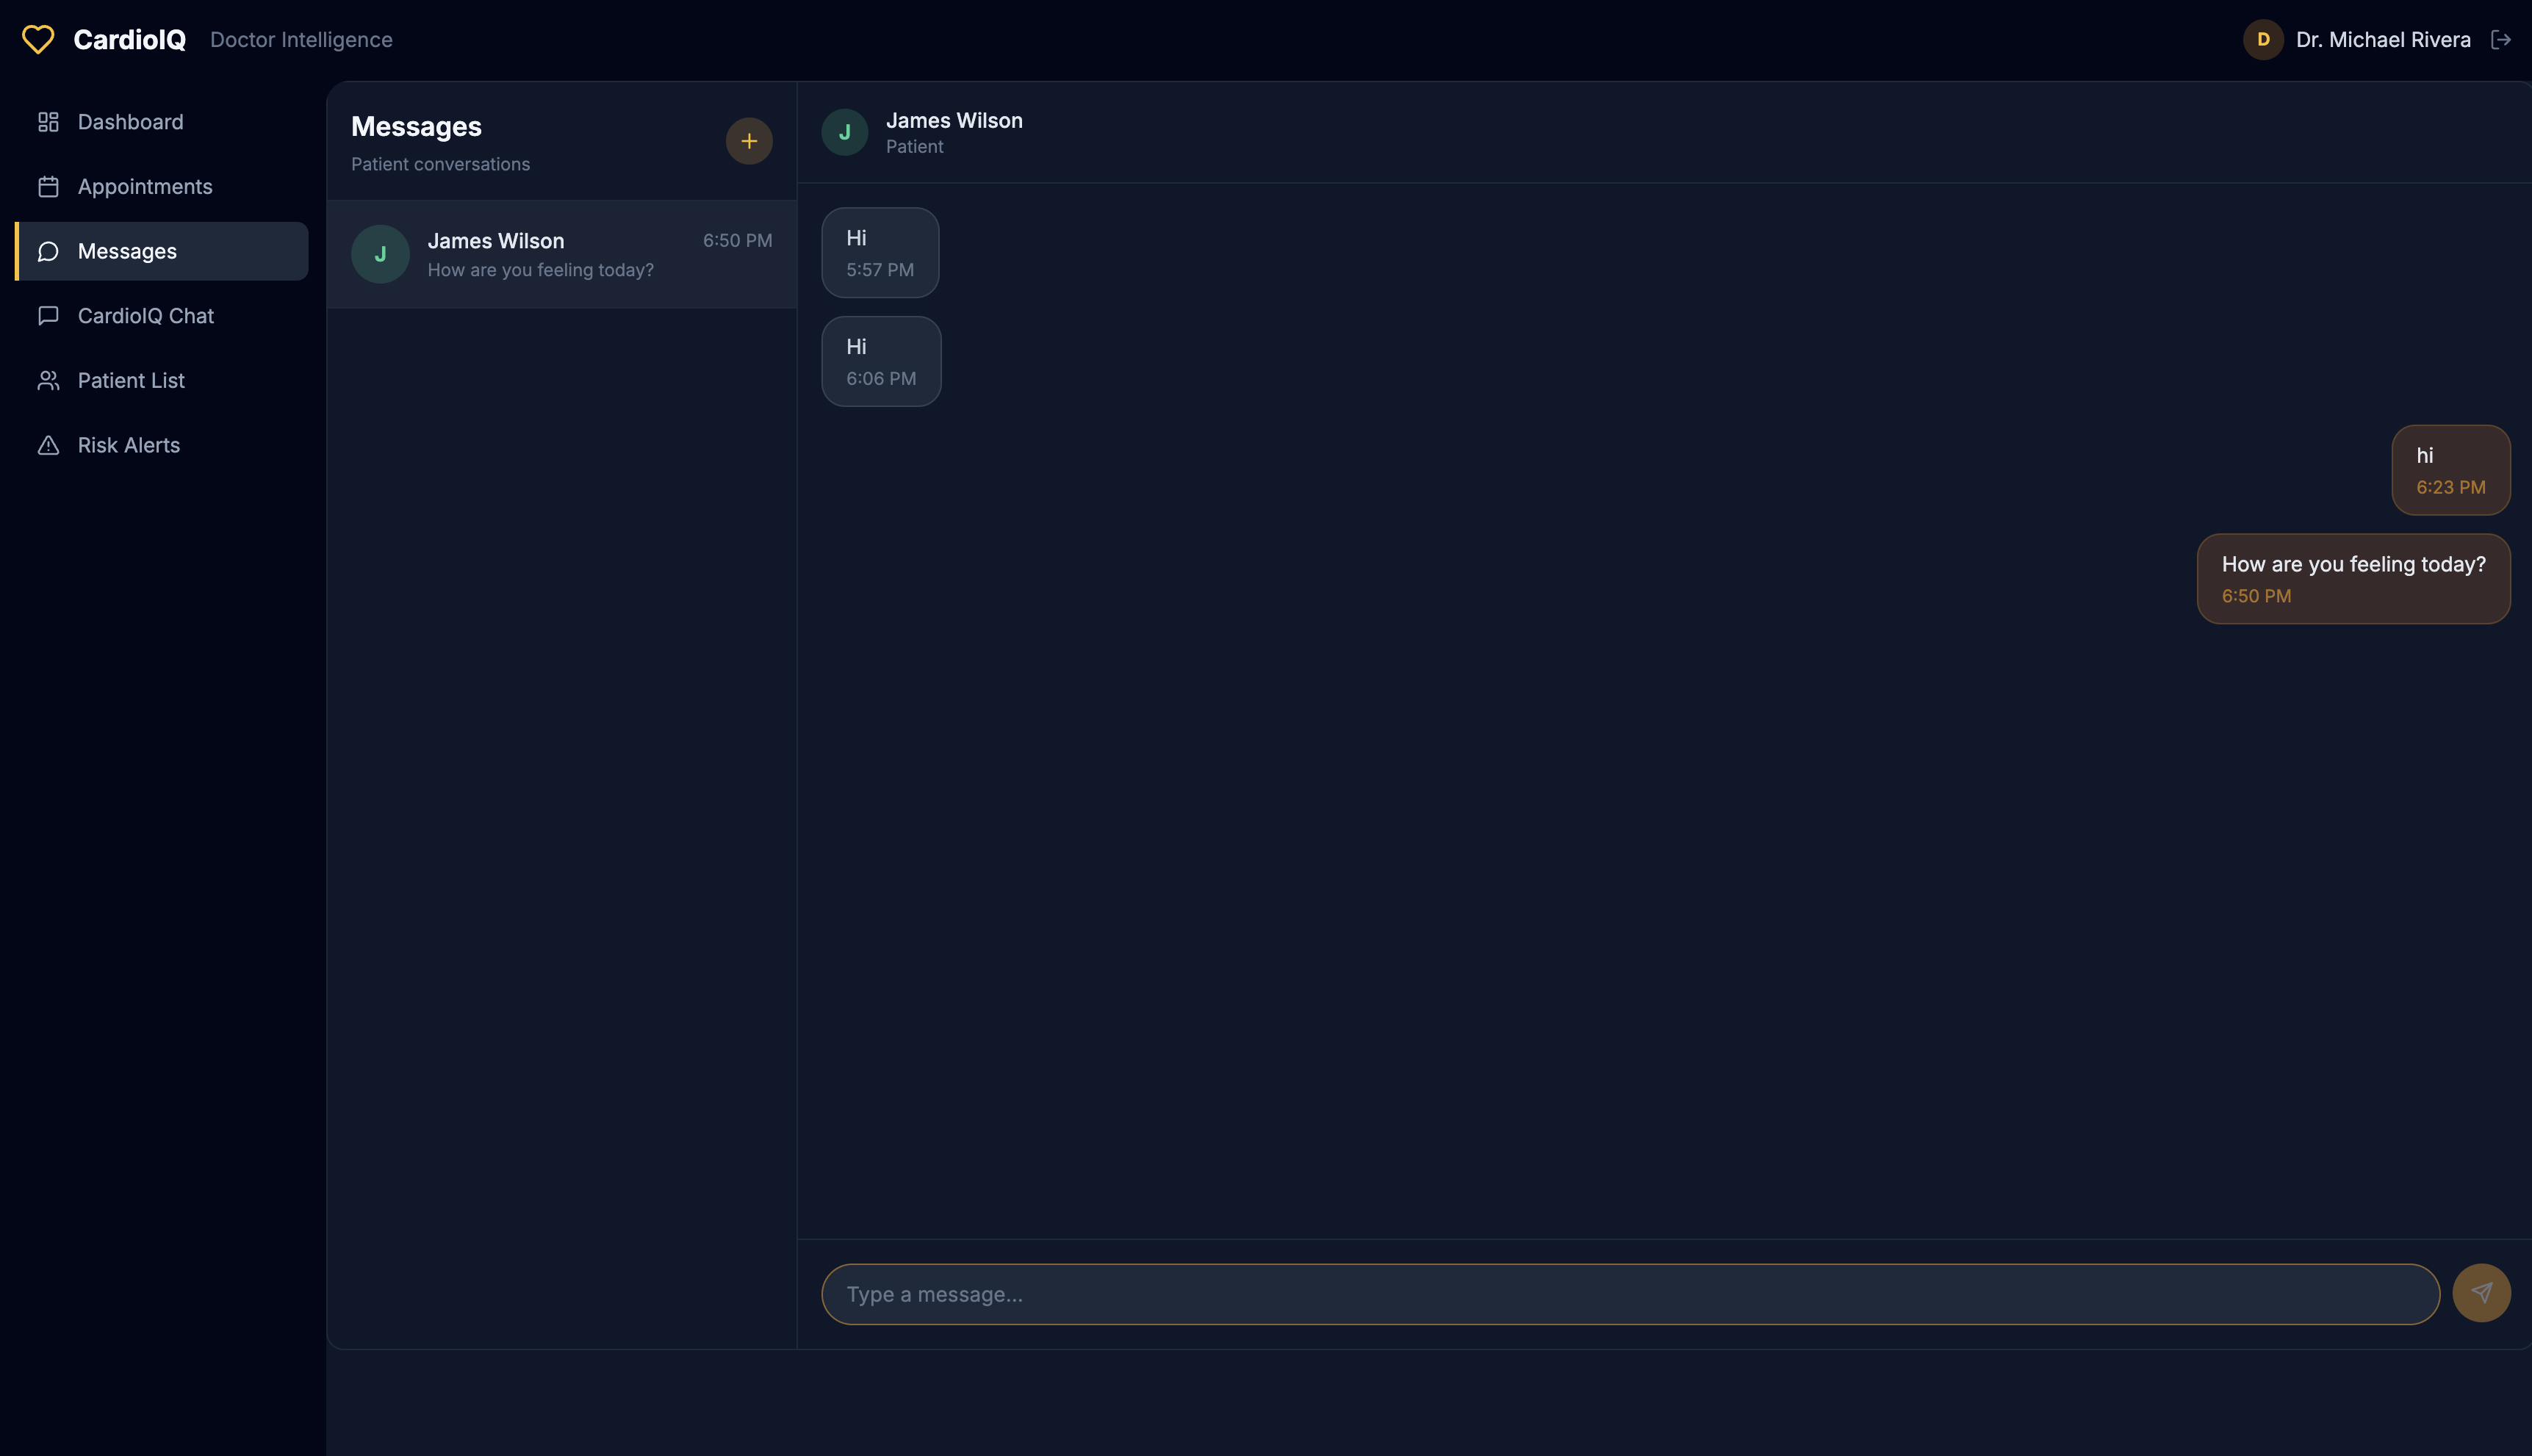Screen dimensions: 2532x1456
Task: Go to Patient List page
Action: (x=131, y=381)
